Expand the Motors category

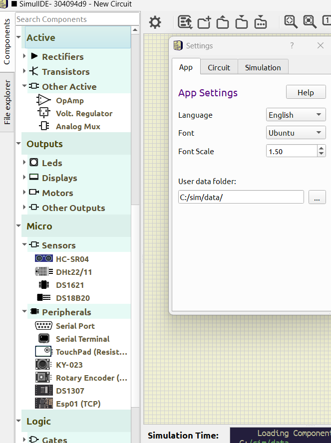[24, 193]
